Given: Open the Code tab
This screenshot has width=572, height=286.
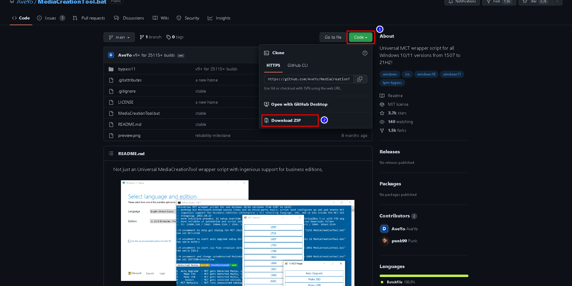Looking at the screenshot, I should (x=21, y=18).
